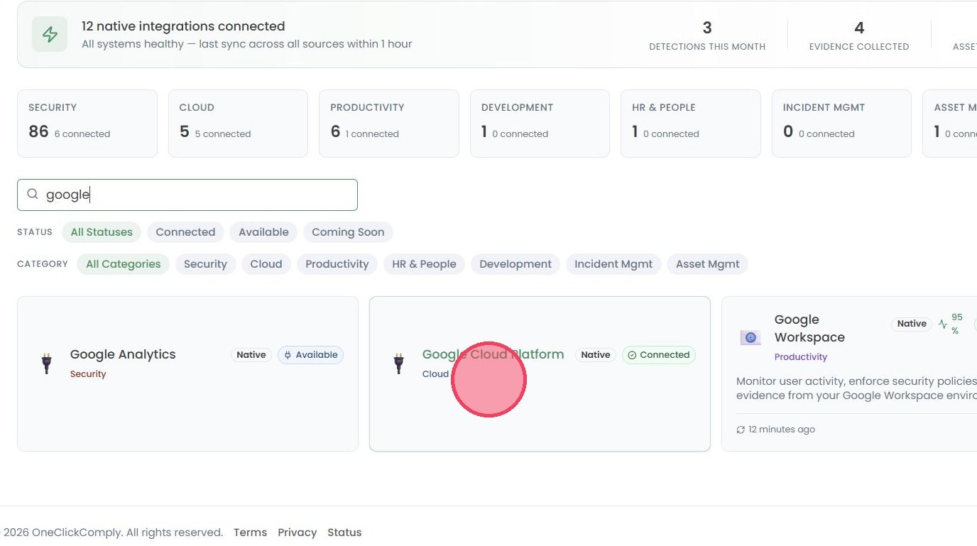This screenshot has width=977, height=546.
Task: Filter status by Available
Action: tap(263, 232)
